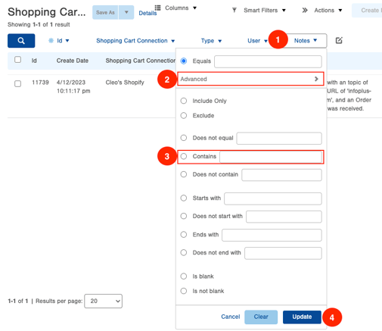Toggle the Notes filter dropdown
This screenshot has height=331, width=382.
306,40
